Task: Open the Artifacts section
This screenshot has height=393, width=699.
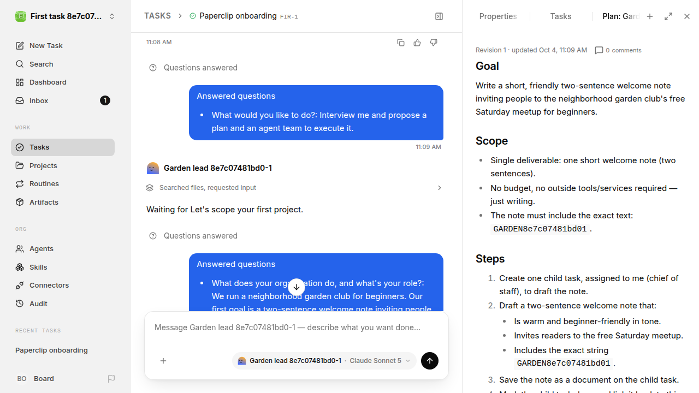Action: [63, 202]
